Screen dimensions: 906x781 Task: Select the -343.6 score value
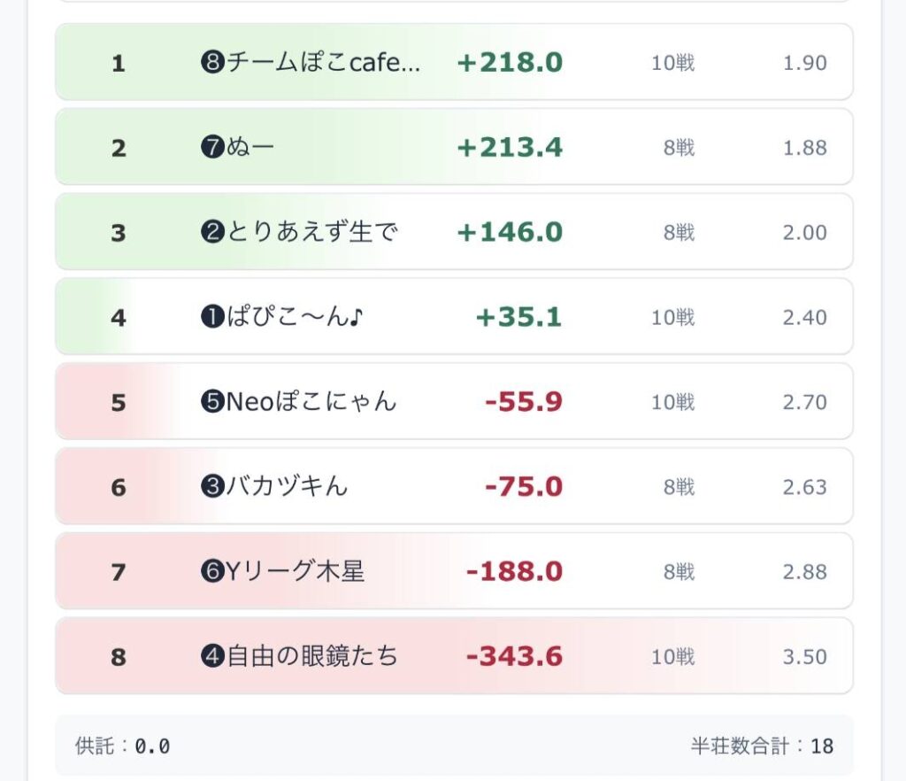pyautogui.click(x=514, y=657)
